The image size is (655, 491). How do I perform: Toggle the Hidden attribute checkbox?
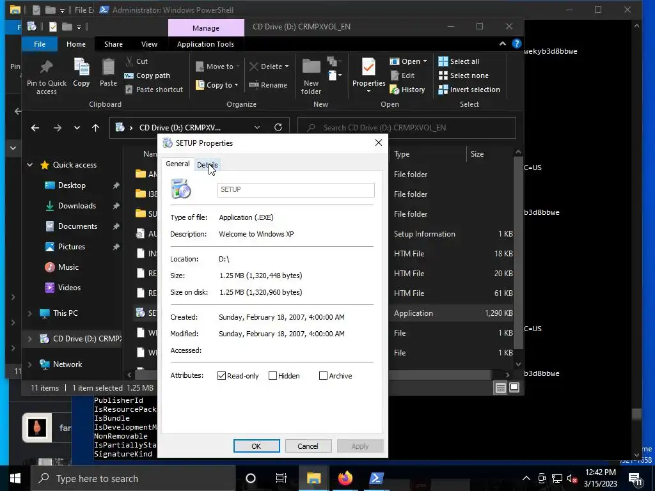[x=272, y=376]
